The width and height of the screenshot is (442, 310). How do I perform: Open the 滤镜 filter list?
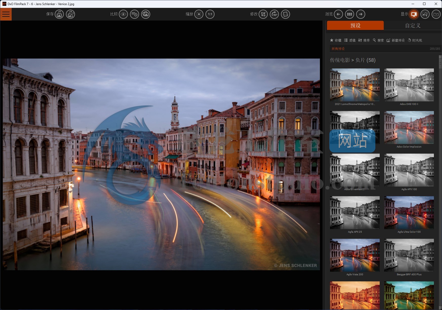[x=350, y=40]
